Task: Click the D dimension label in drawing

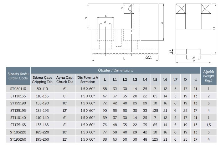Action: pyautogui.click(x=106, y=16)
